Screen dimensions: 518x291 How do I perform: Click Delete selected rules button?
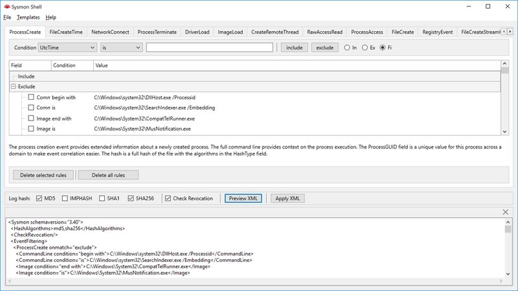coord(43,175)
